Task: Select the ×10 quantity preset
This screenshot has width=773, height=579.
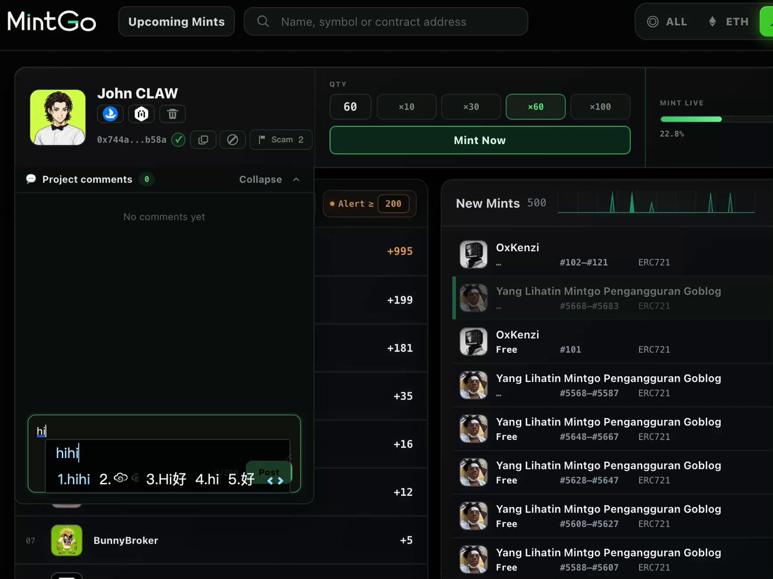Action: pos(406,107)
